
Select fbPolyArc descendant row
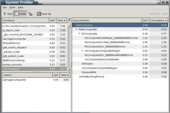120,64
